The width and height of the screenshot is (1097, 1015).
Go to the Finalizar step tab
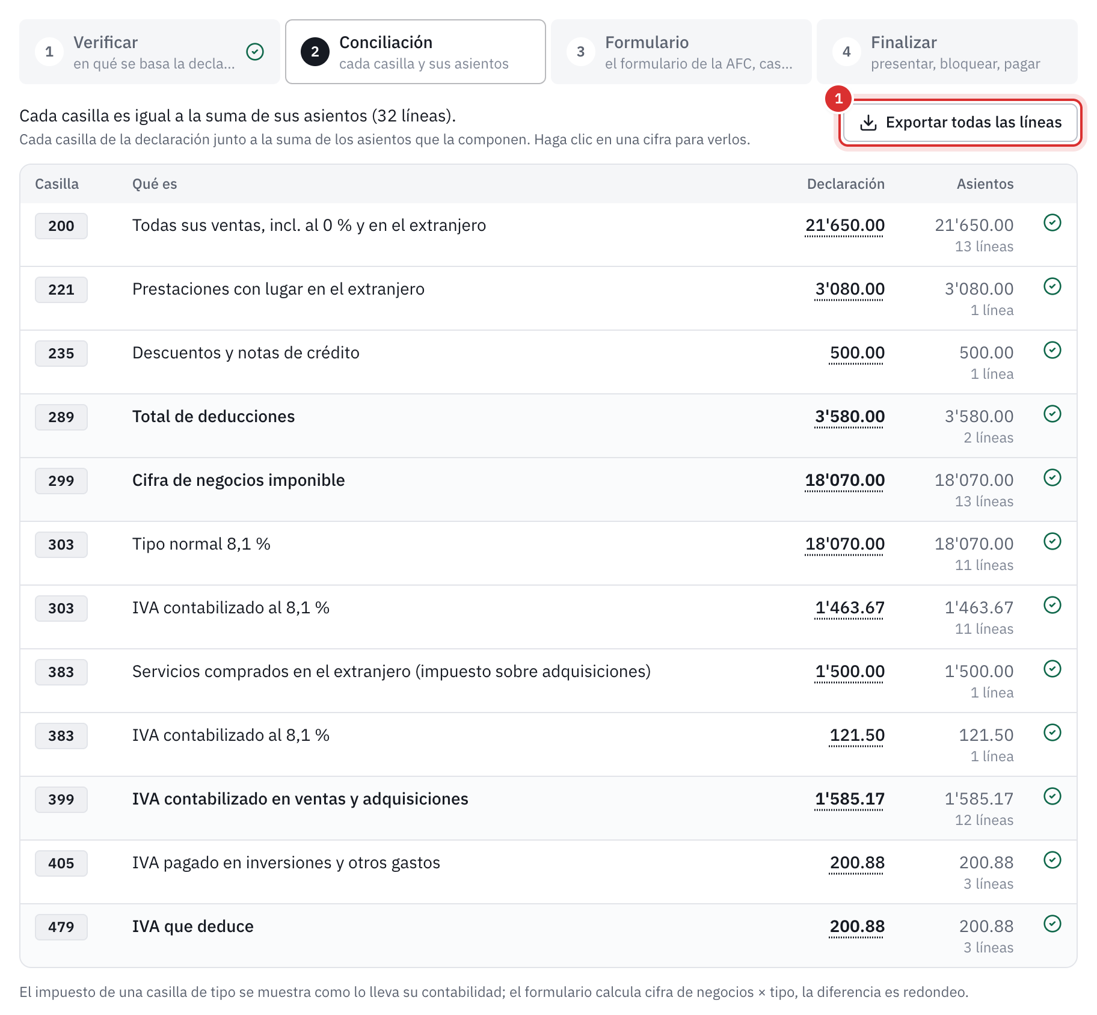(x=947, y=52)
